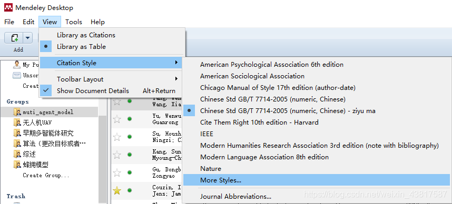The height and width of the screenshot is (204, 452).
Task: Toggle read status dot for Couzin
Action: [x=130, y=190]
